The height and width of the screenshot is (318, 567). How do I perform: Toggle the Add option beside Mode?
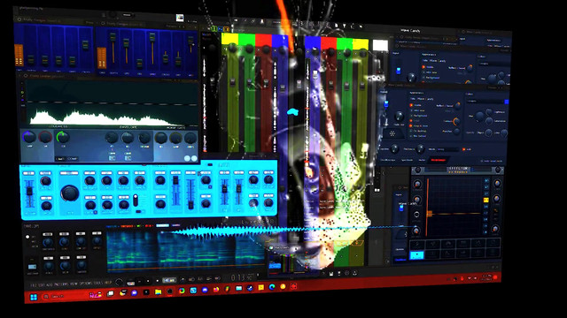click(x=464, y=149)
